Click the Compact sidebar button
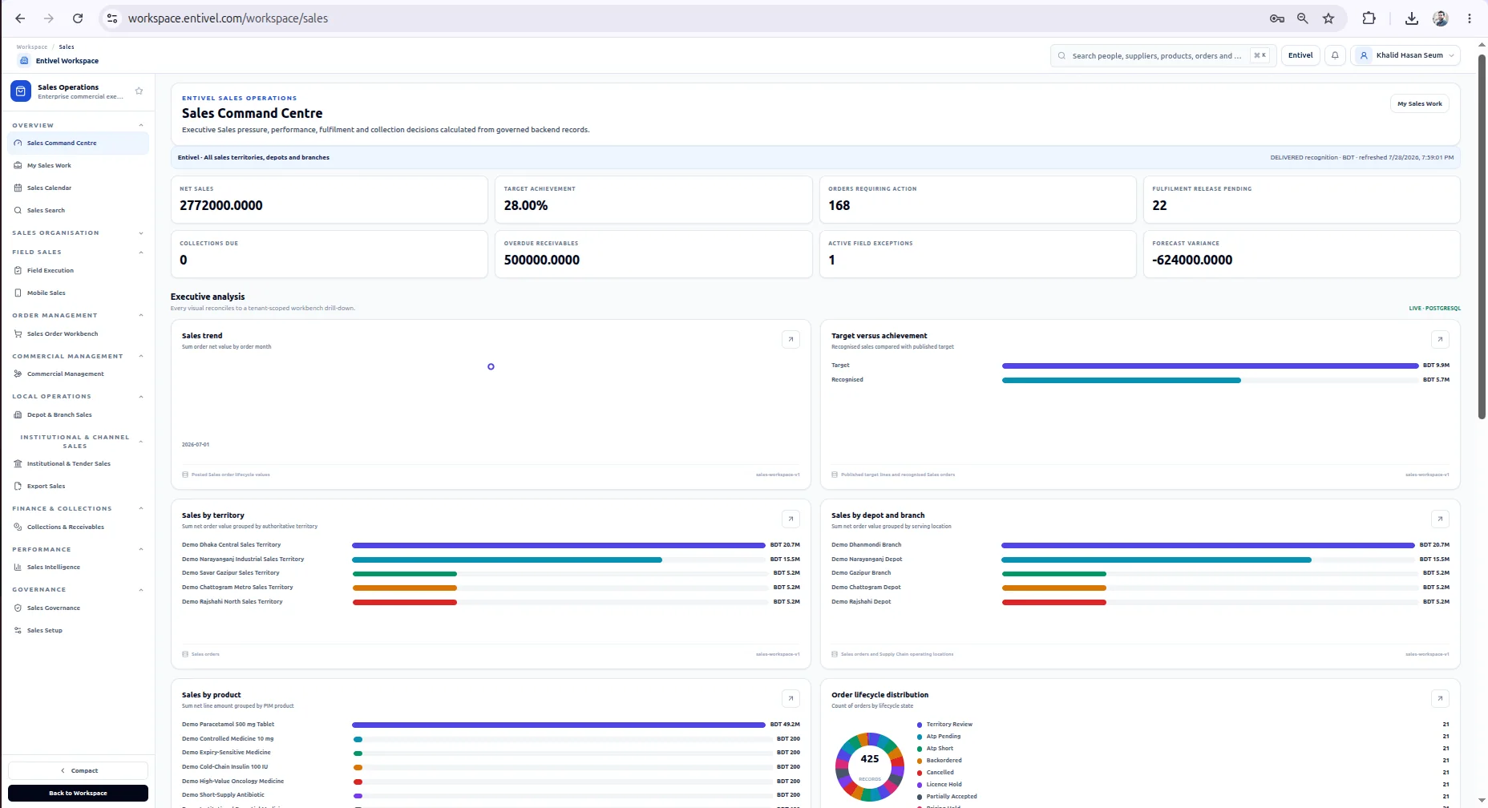This screenshot has height=808, width=1488. point(78,770)
